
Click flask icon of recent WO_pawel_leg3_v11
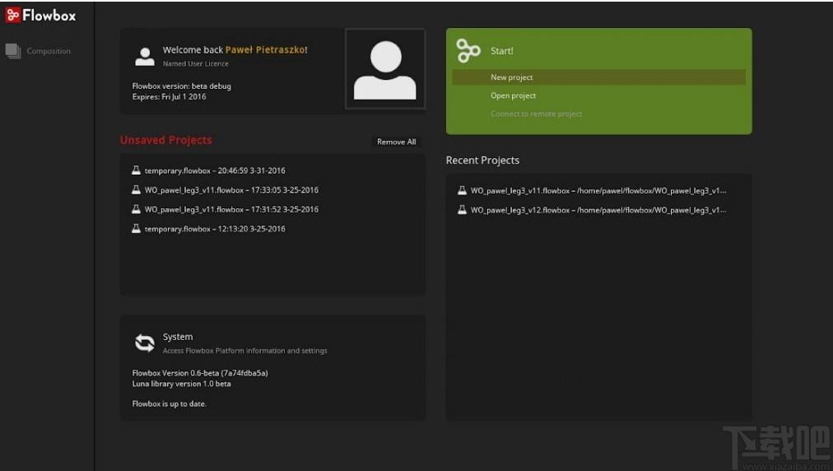click(x=463, y=189)
